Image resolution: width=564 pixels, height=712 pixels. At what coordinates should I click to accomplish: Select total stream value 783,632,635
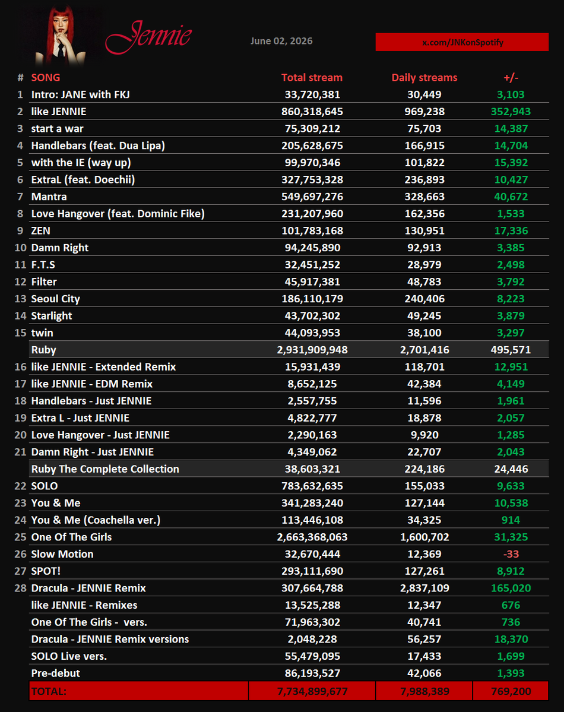coord(312,486)
